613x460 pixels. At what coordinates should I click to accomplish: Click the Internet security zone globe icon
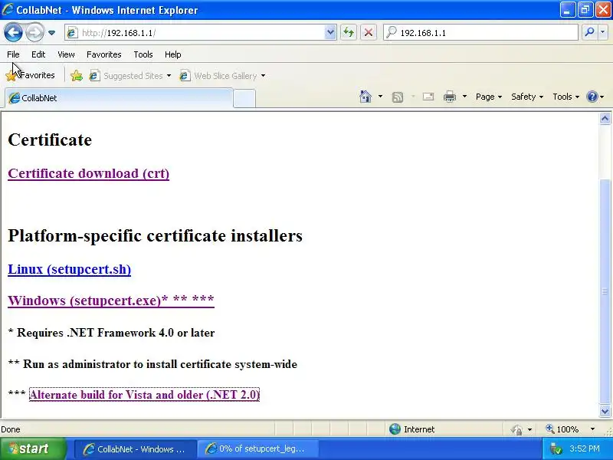pos(395,429)
